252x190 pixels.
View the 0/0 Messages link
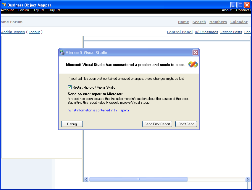click(206, 32)
